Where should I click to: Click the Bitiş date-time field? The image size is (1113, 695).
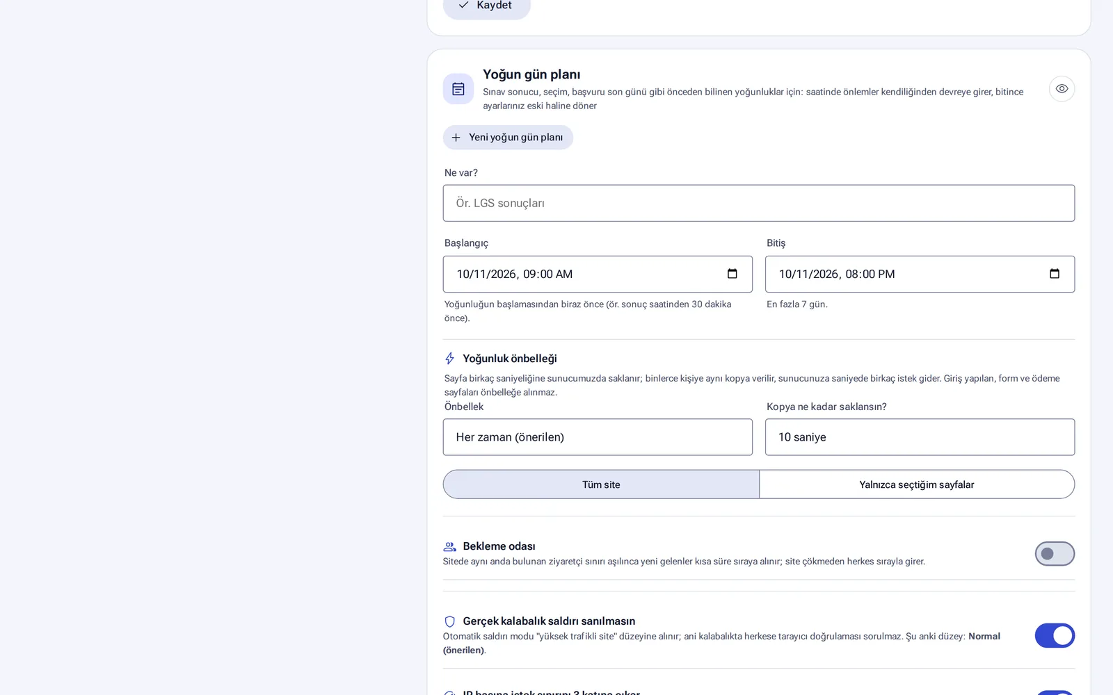tap(920, 274)
